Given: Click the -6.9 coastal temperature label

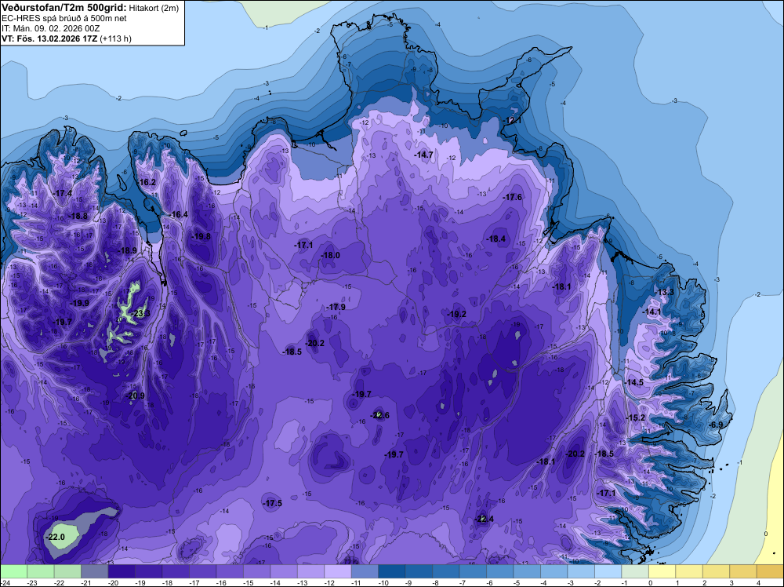Looking at the screenshot, I should tap(716, 425).
